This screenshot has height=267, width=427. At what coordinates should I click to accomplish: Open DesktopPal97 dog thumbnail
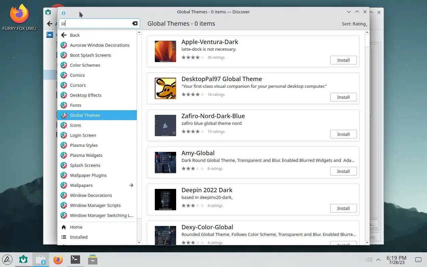(165, 88)
